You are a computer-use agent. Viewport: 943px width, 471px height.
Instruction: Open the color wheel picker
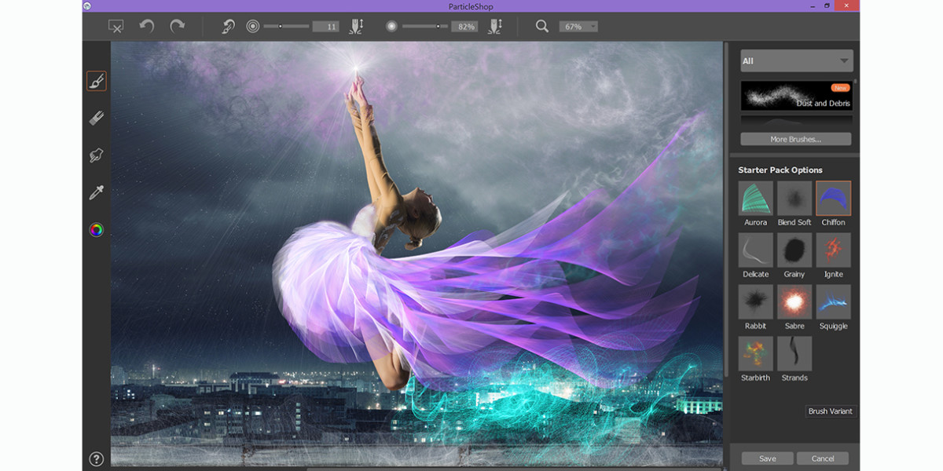97,230
